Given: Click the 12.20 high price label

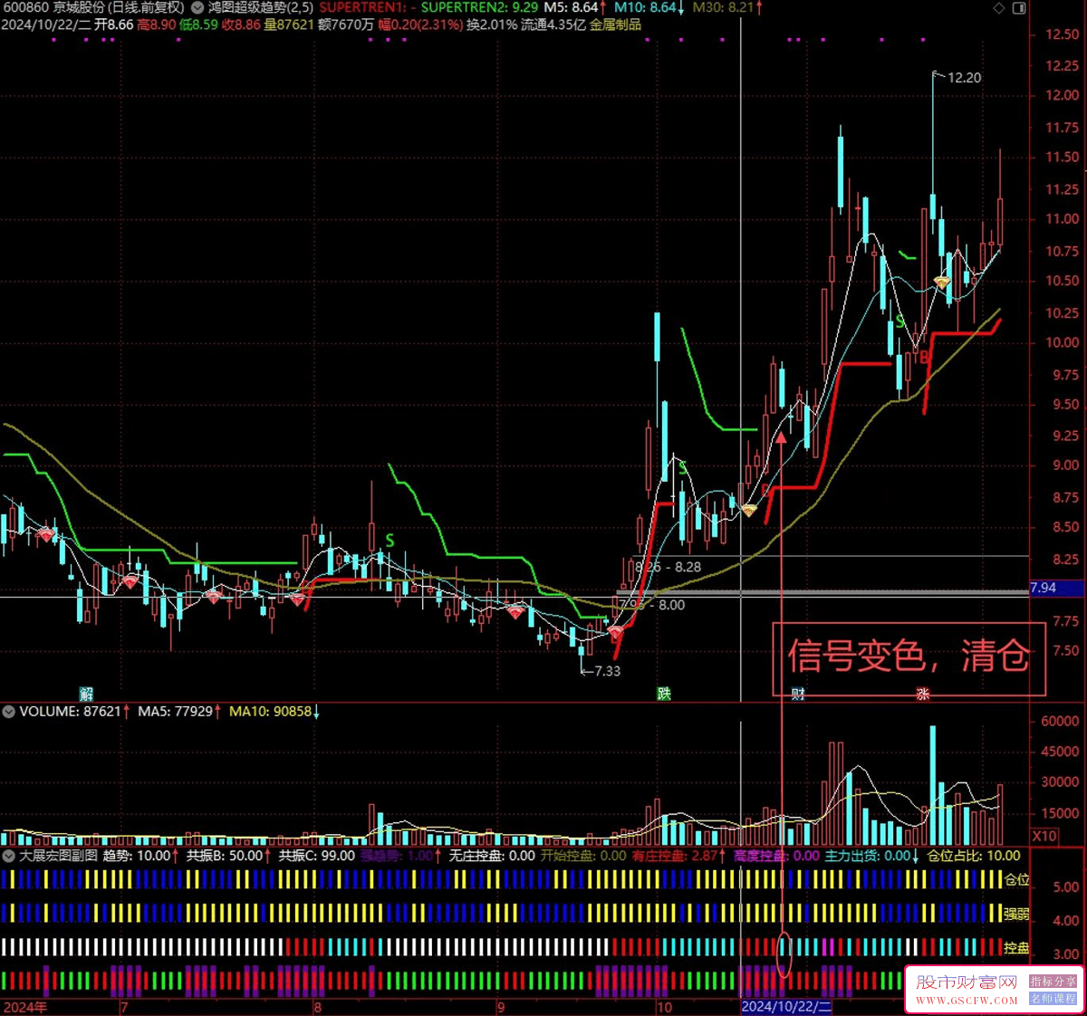Looking at the screenshot, I should coord(964,78).
